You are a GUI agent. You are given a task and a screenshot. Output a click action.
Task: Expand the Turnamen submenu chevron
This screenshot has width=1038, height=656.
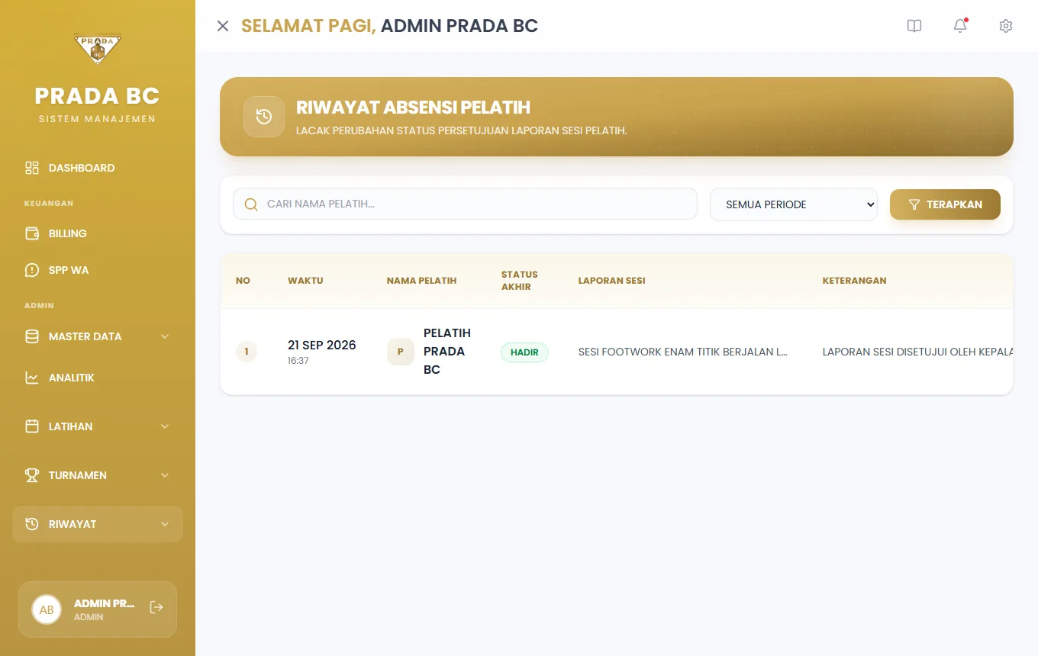tap(165, 475)
